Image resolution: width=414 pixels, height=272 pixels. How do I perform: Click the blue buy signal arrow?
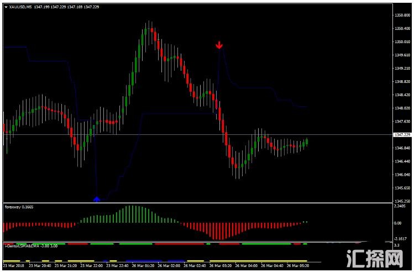click(x=97, y=199)
